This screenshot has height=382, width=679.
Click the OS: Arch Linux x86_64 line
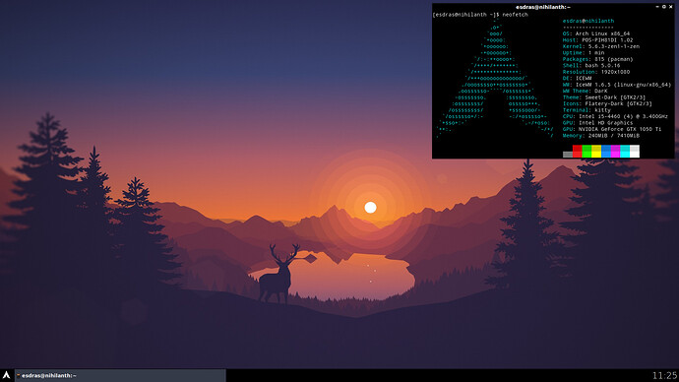pos(596,33)
